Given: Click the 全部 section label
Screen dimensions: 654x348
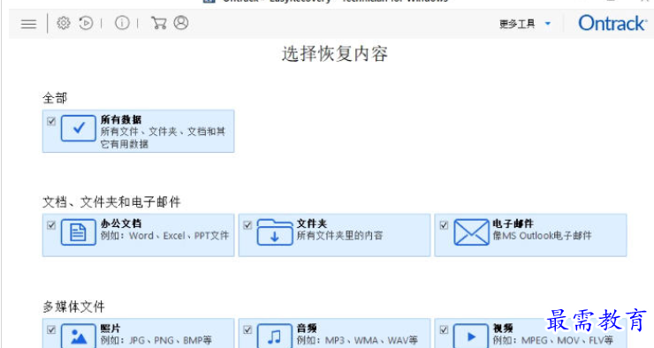Looking at the screenshot, I should (x=55, y=98).
